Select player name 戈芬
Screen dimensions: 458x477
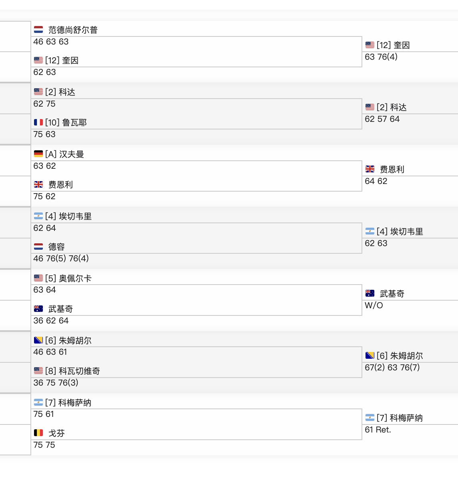(56, 433)
